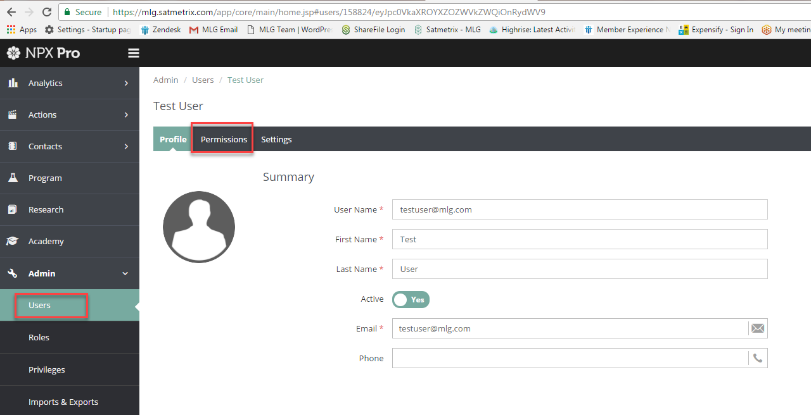Open the Settings tab
This screenshot has width=811, height=415.
[276, 139]
